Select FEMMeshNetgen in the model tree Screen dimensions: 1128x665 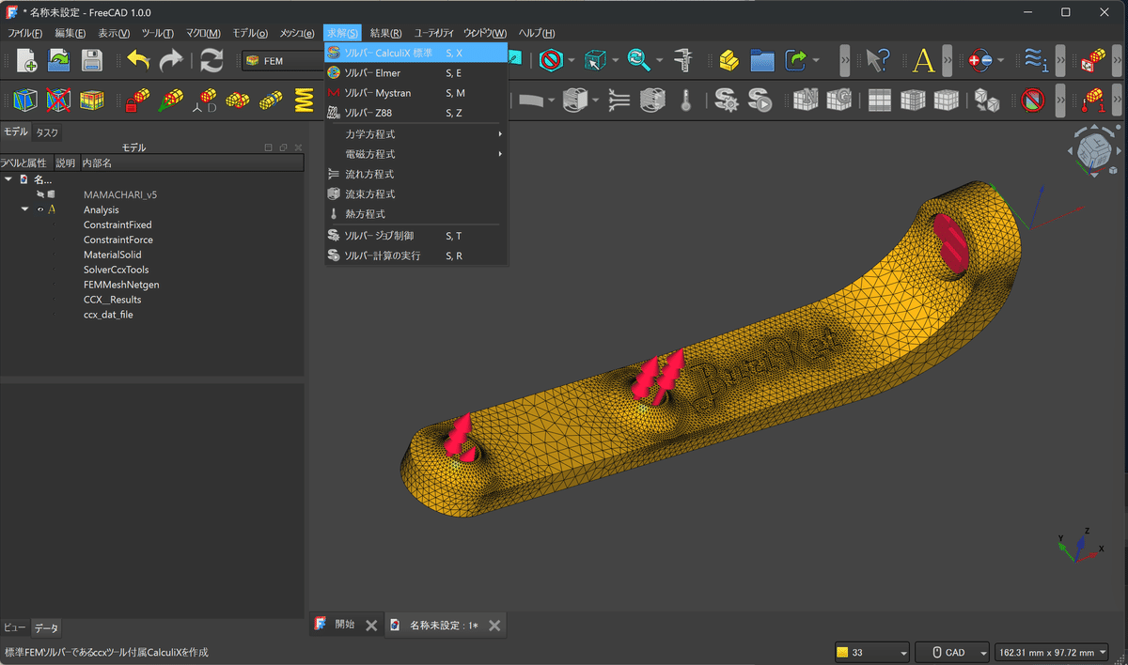pyautogui.click(x=121, y=285)
